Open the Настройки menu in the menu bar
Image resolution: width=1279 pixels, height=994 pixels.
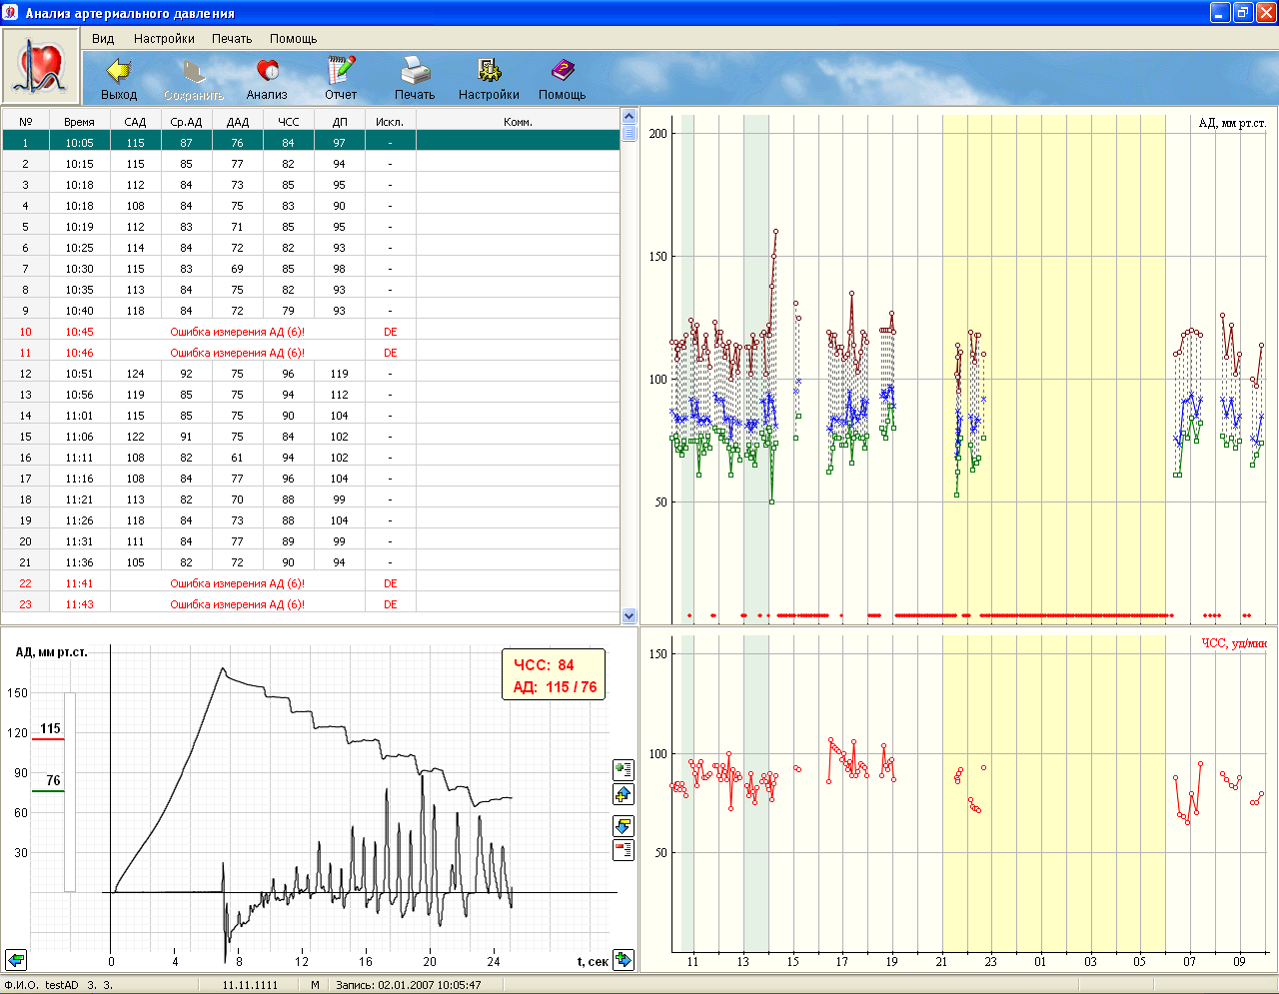164,39
